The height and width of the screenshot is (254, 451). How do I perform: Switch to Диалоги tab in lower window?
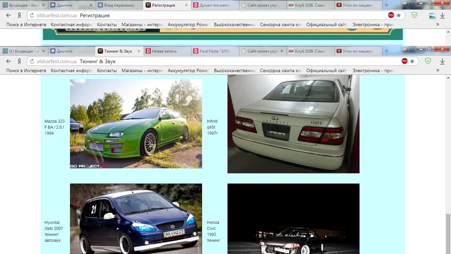(71, 51)
